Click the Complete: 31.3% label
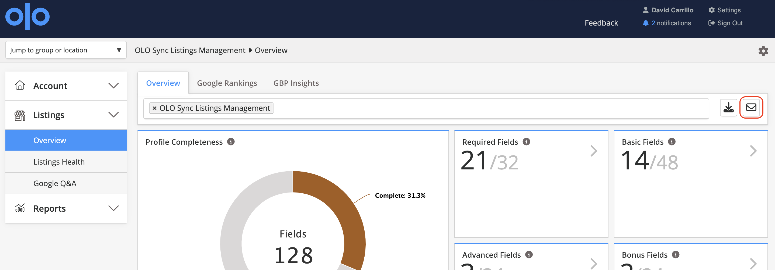The width and height of the screenshot is (775, 270). pos(400,196)
